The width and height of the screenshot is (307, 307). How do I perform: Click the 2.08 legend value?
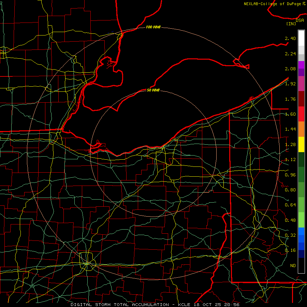(290, 69)
